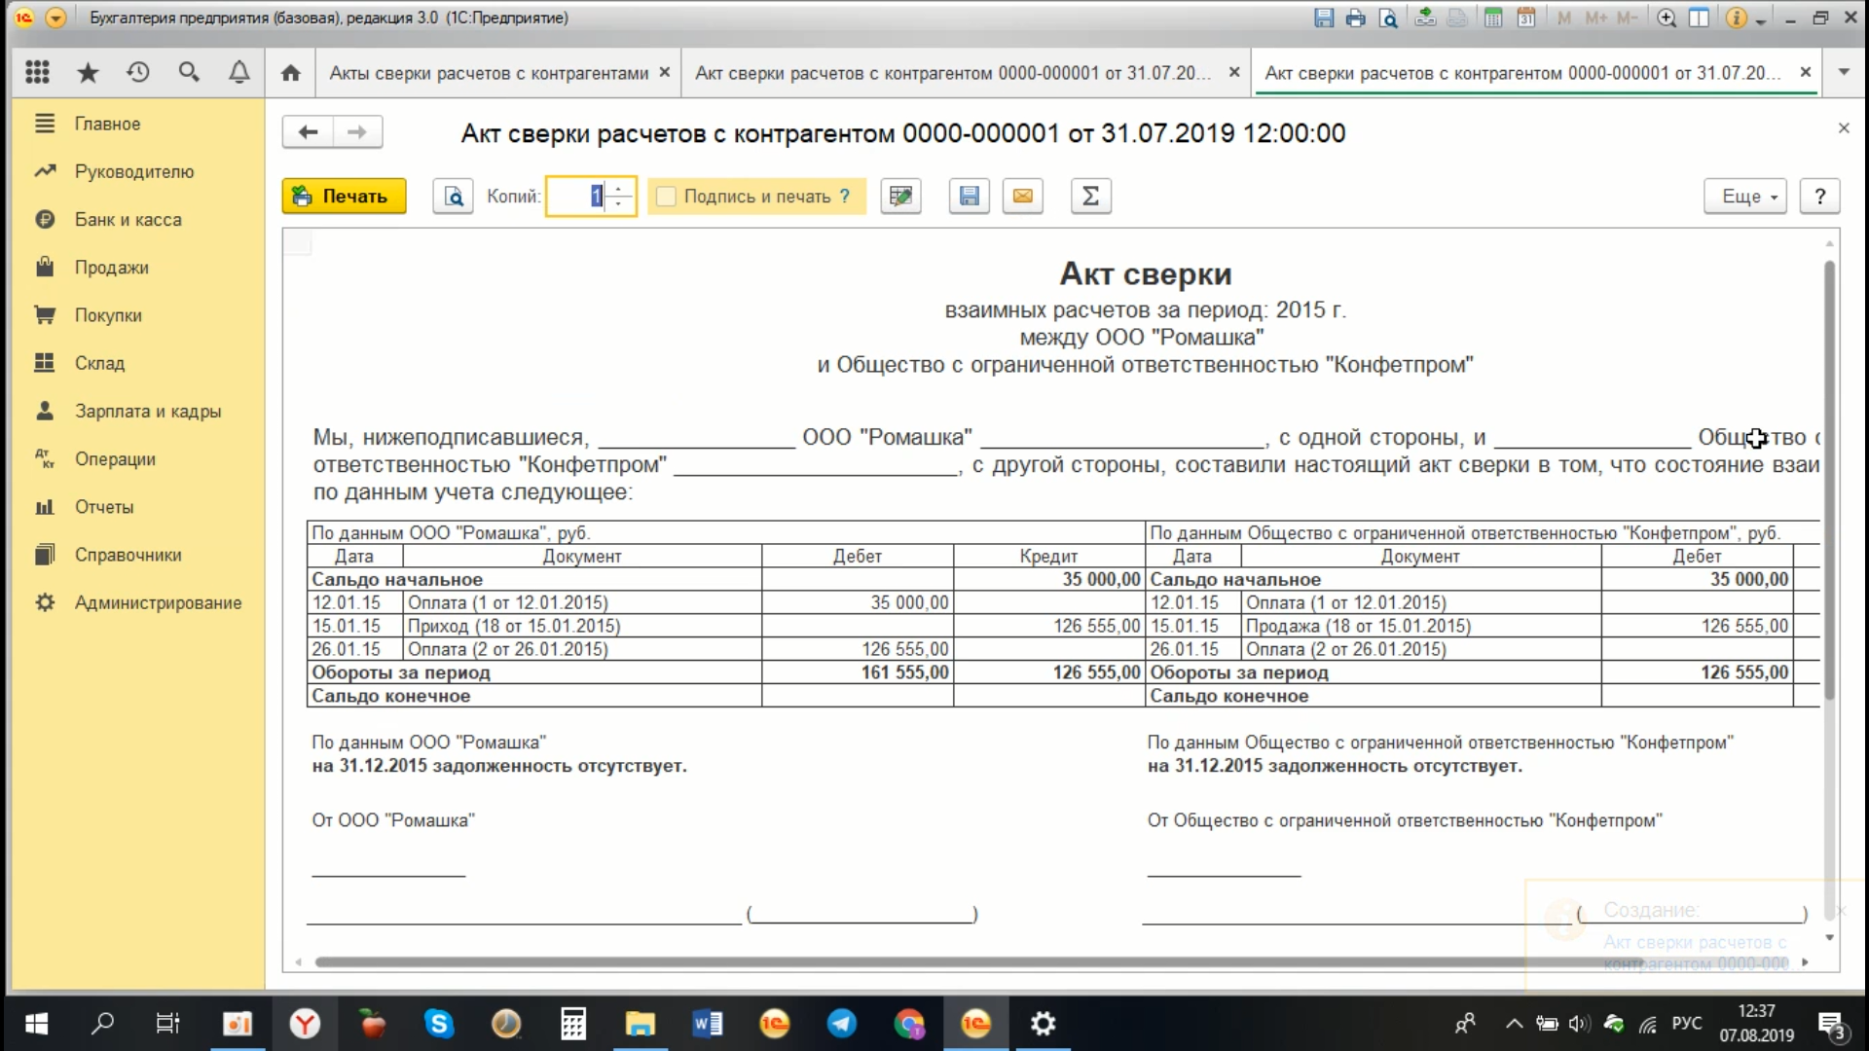
Task: Open Yandex Browser from the taskbar
Action: click(306, 1024)
